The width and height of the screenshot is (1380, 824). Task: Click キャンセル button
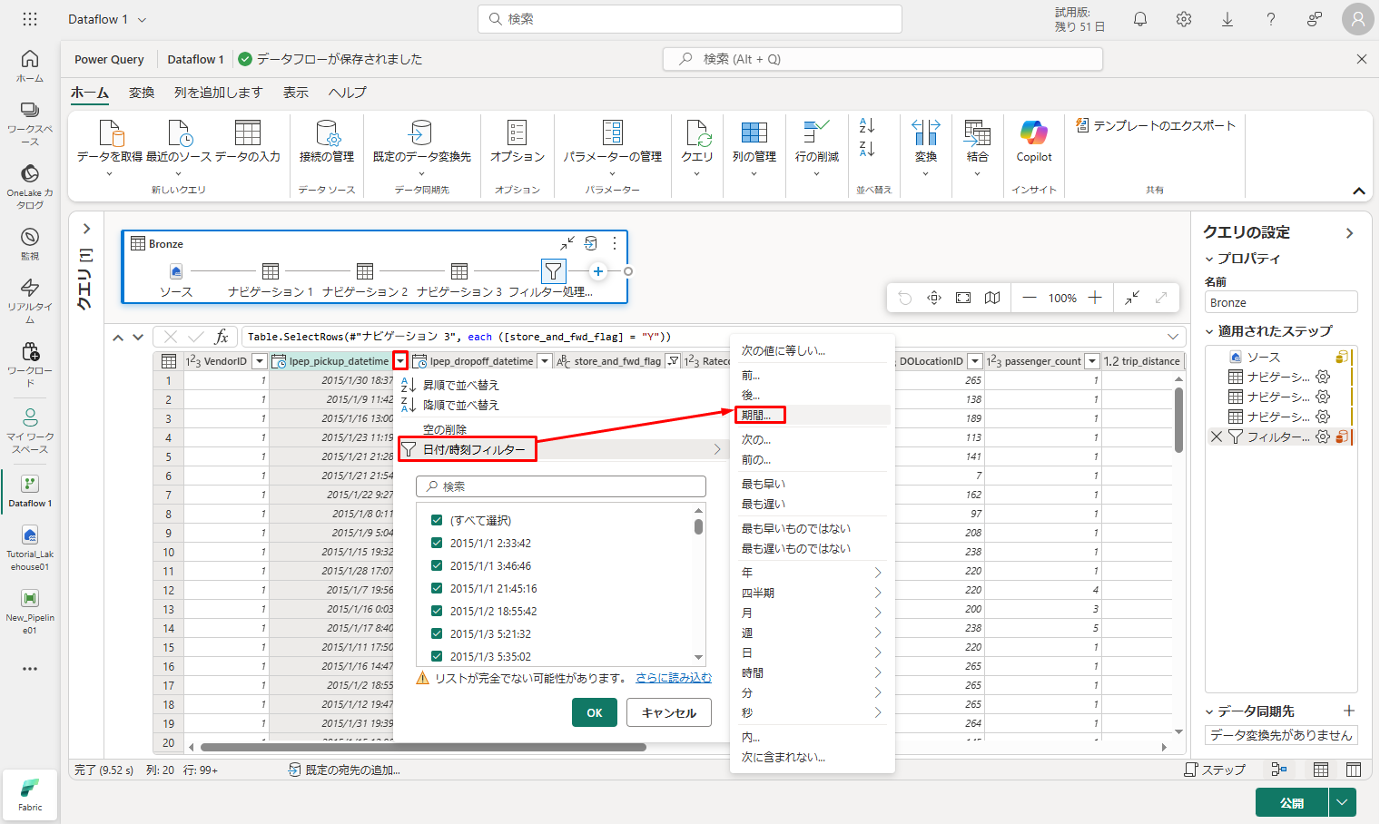coord(669,712)
